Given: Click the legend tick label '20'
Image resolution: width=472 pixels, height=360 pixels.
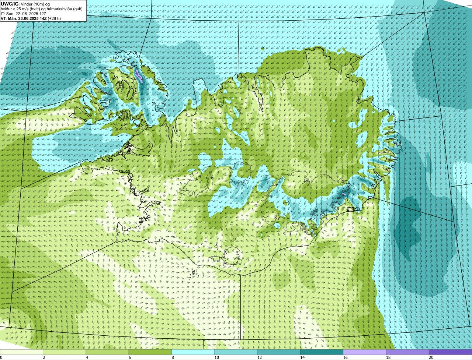Looking at the screenshot, I should click(x=431, y=357).
